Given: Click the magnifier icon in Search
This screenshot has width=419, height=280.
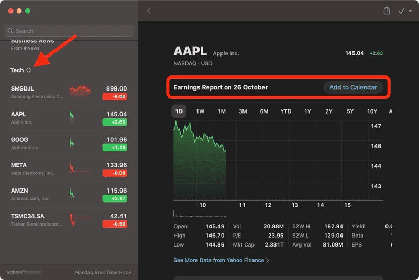Looking at the screenshot, I should tap(11, 31).
